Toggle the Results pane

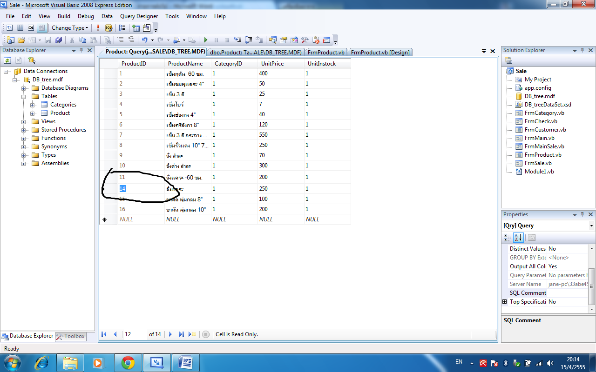[x=42, y=28]
